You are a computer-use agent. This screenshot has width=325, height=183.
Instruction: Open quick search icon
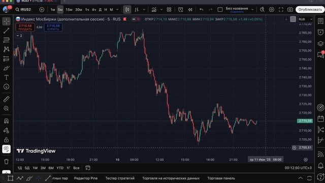[x=262, y=10]
